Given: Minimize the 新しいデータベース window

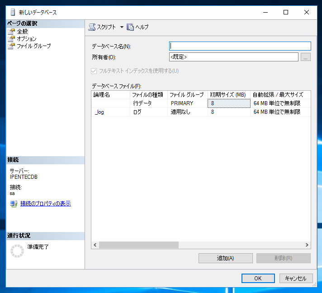Looking at the screenshot, I should coord(265,12).
